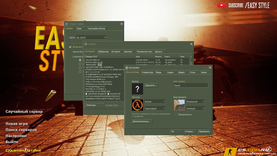Click the crosshair preview image

pyautogui.click(x=179, y=105)
